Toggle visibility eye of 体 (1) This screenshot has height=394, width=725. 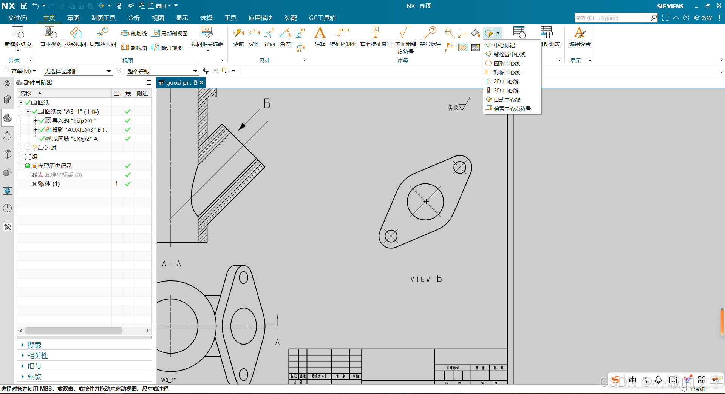pos(34,184)
